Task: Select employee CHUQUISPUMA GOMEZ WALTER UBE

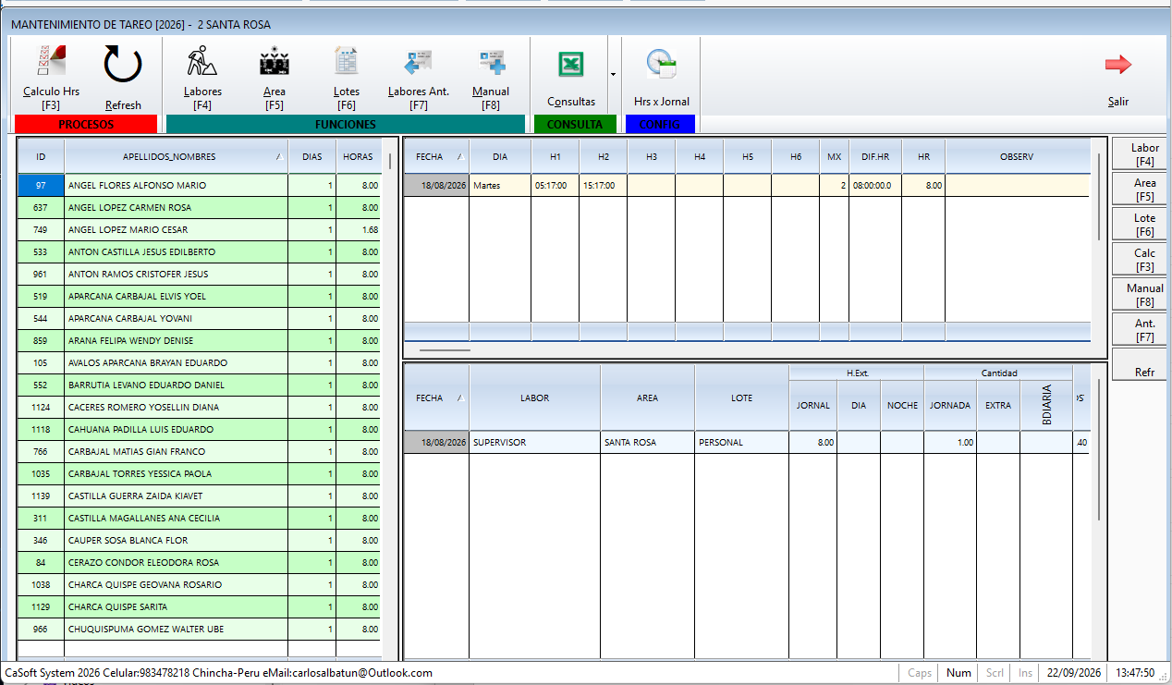Action: [x=199, y=629]
